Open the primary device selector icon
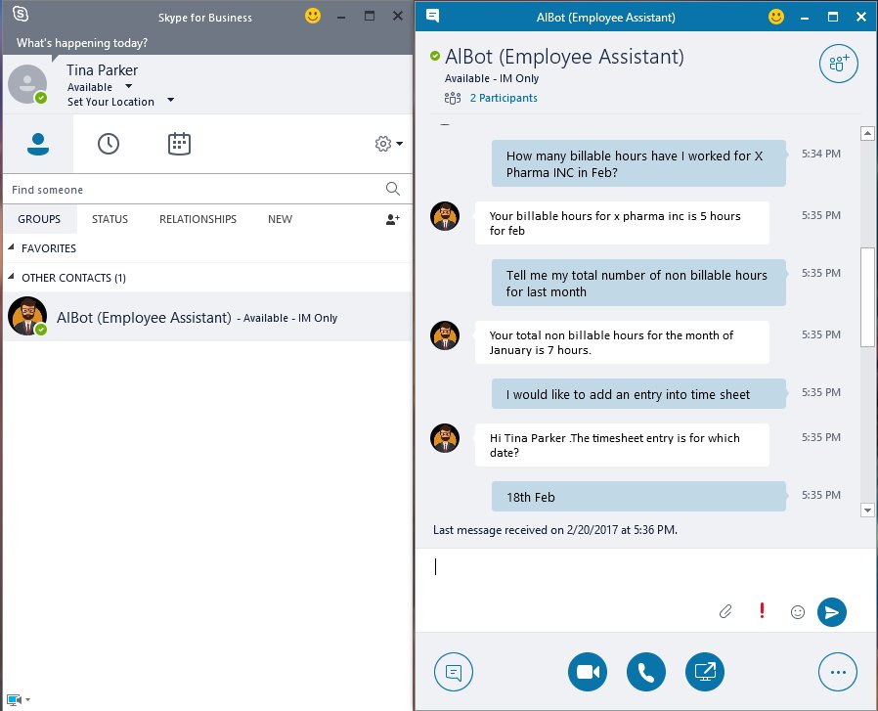878x711 pixels. [x=14, y=699]
